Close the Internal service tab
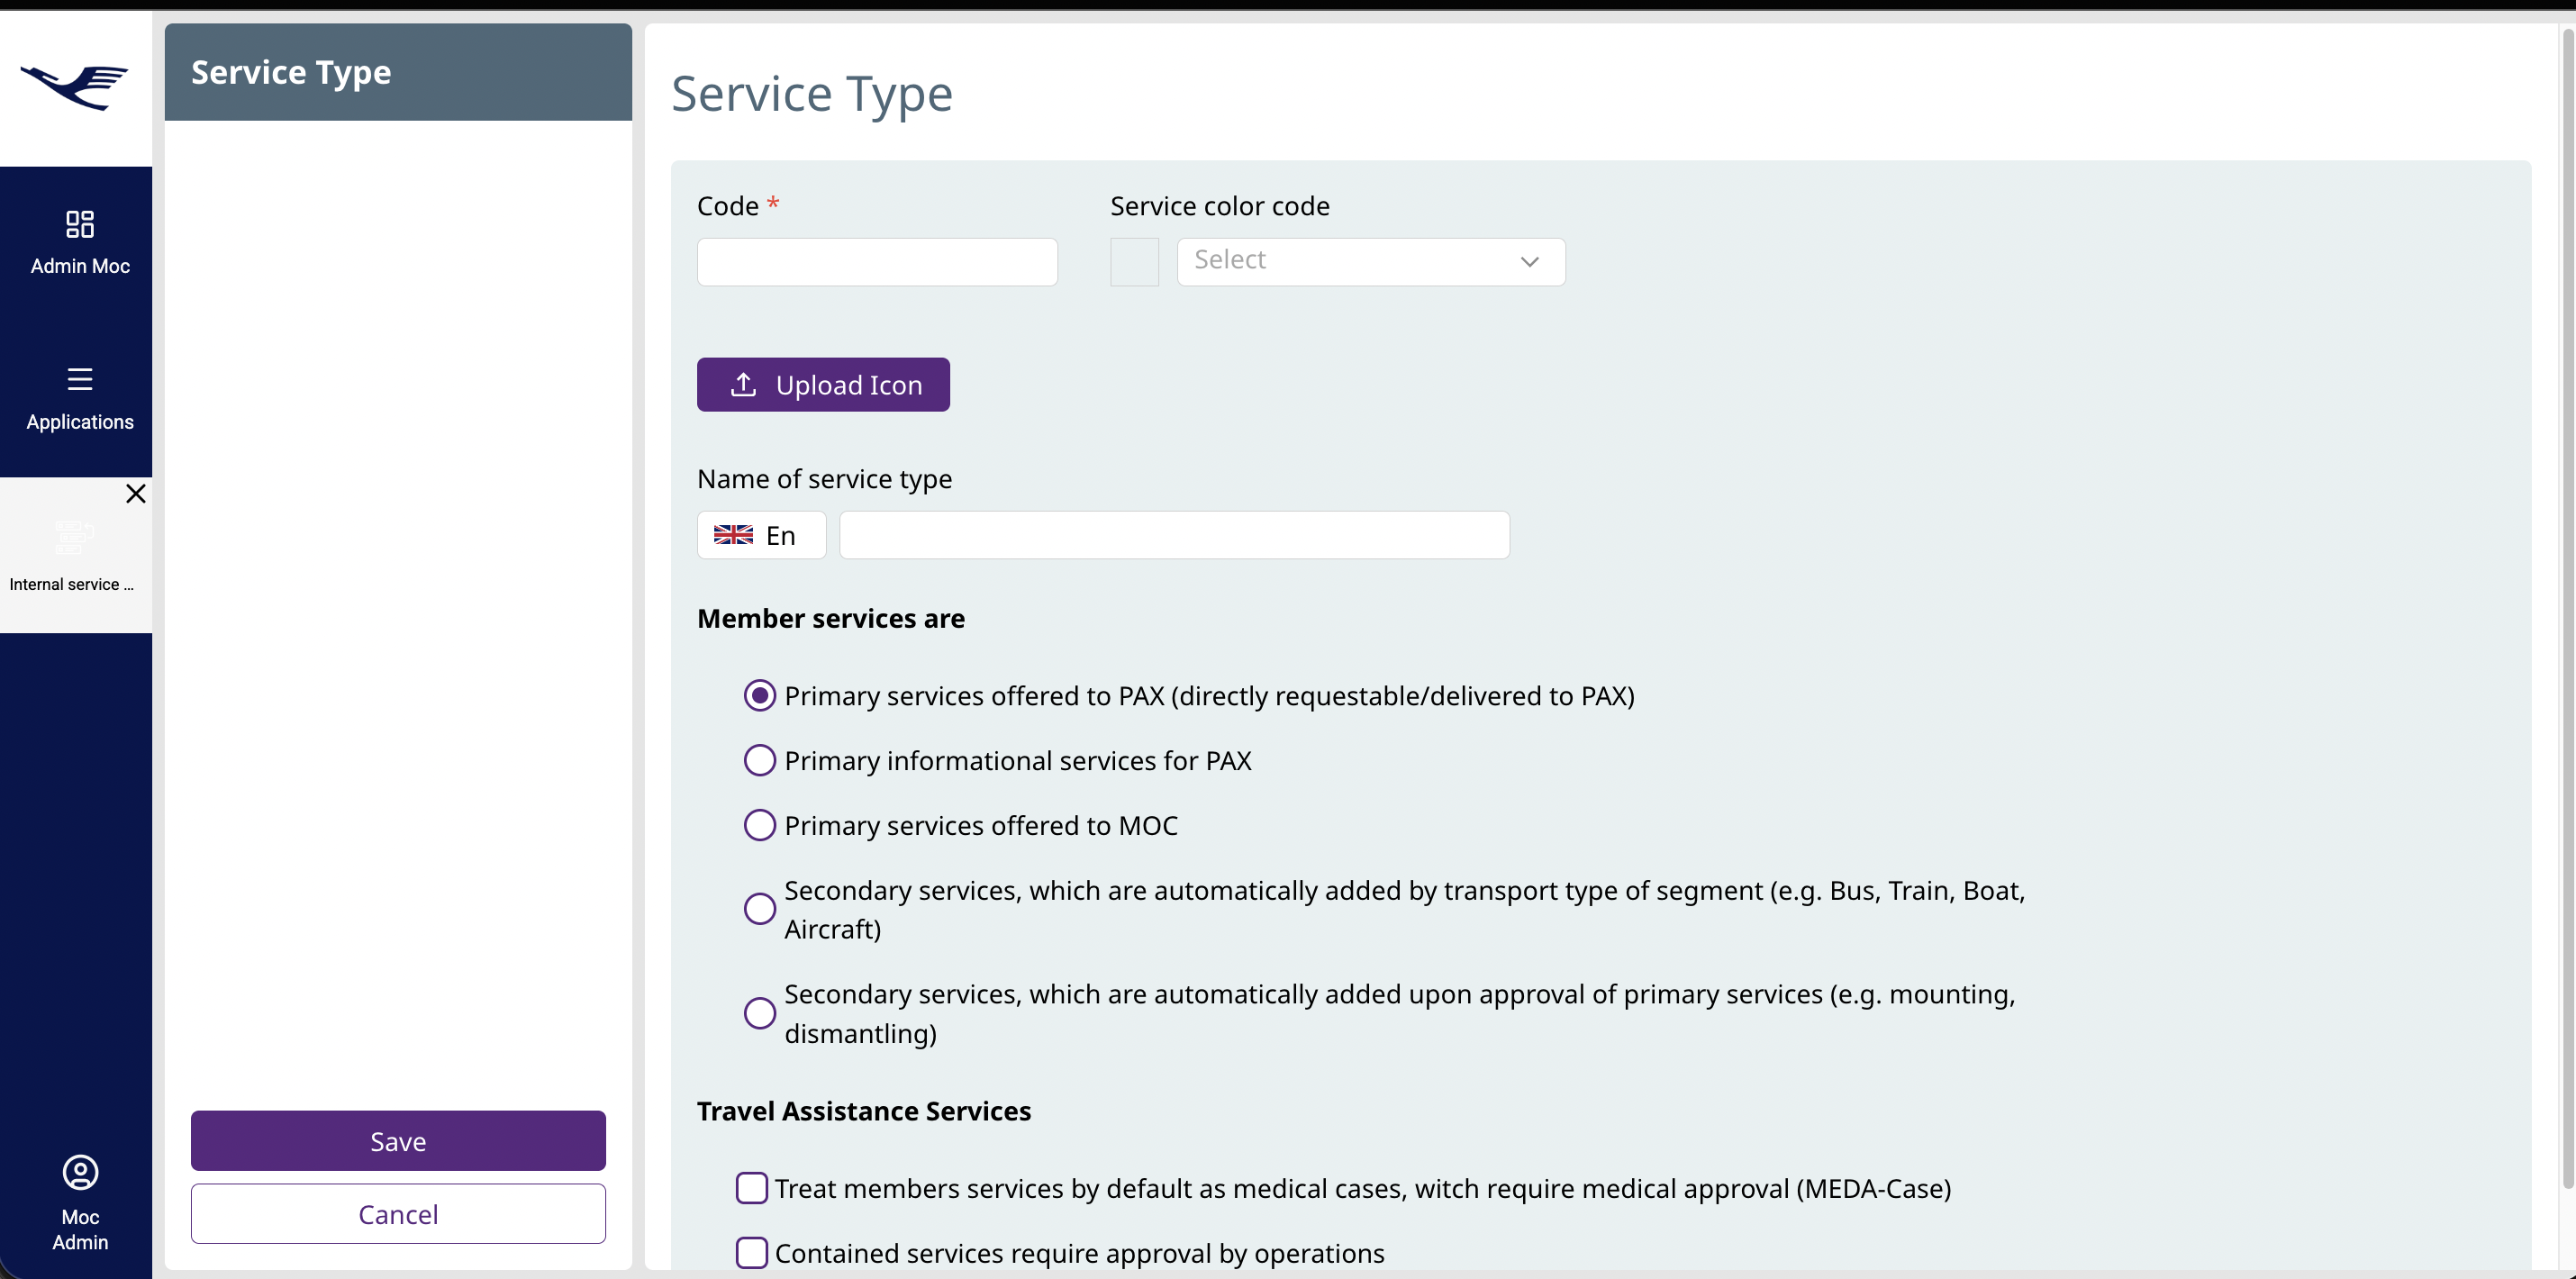This screenshot has height=1279, width=2576. [136, 494]
